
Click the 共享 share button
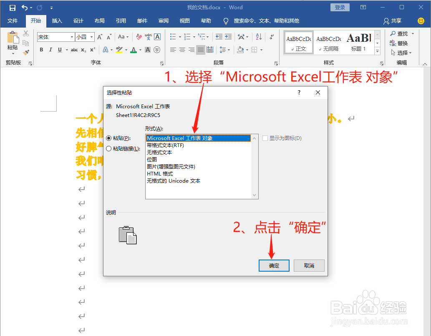(393, 20)
